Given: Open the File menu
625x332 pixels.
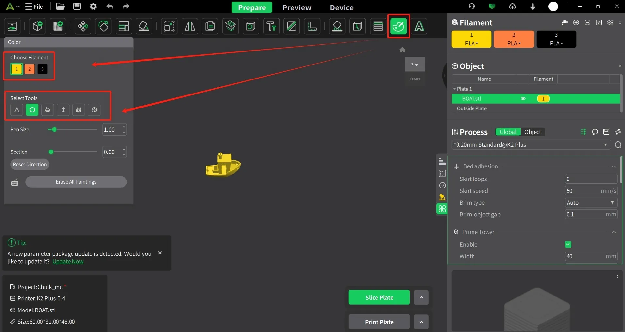Looking at the screenshot, I should coord(35,7).
